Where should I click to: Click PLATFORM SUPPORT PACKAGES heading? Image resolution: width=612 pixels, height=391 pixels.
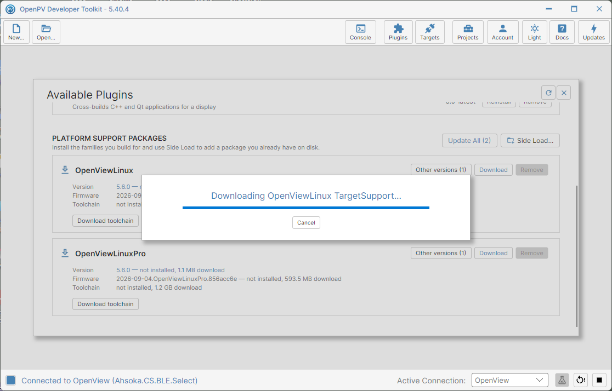coord(109,139)
